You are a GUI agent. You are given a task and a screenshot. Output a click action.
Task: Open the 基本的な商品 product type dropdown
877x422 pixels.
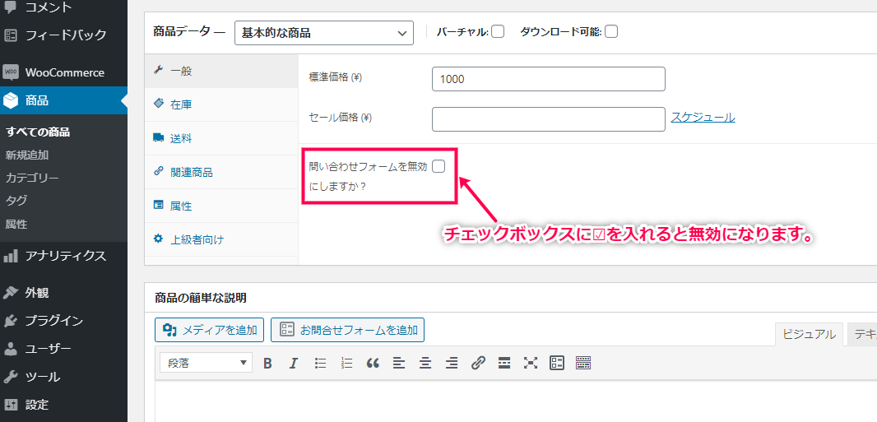click(324, 33)
